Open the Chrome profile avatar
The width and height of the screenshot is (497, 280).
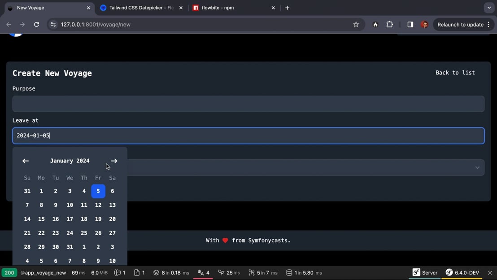[x=424, y=24]
